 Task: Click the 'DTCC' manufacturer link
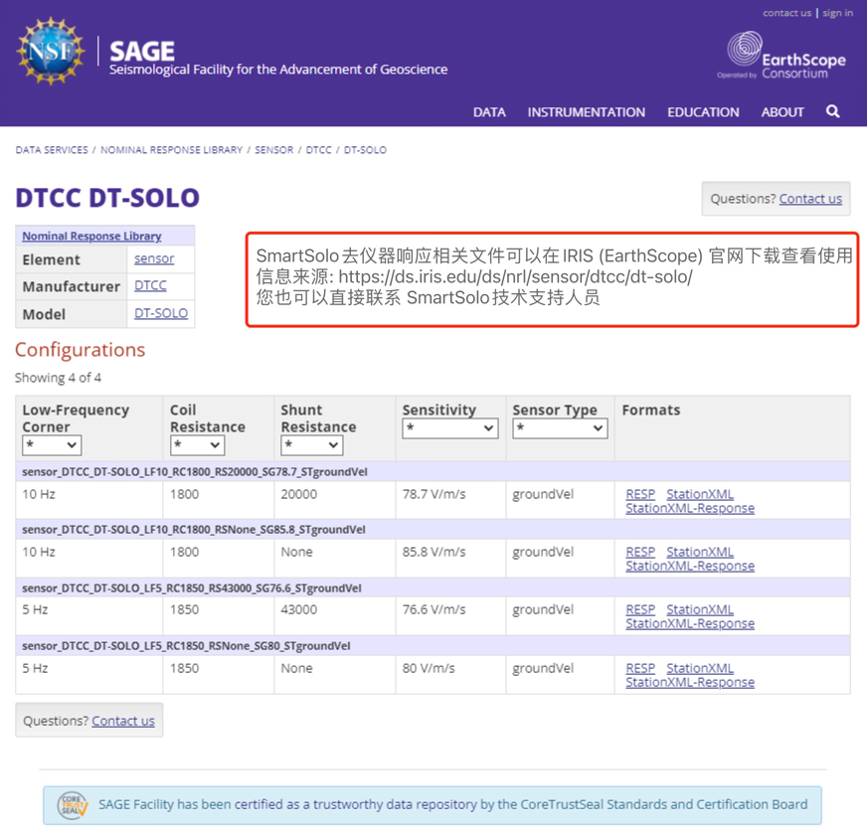click(150, 285)
